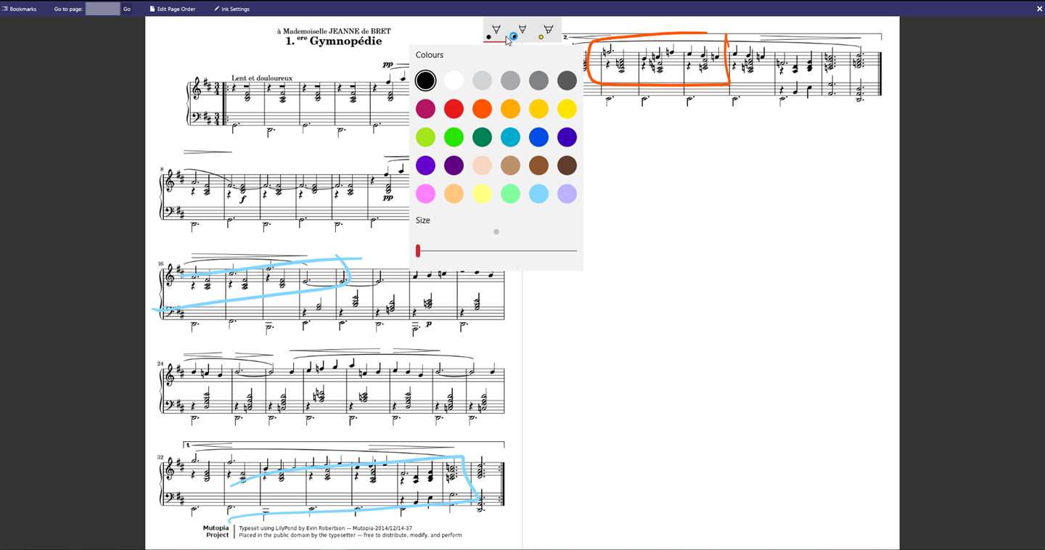Pick the bright yellow swatch ending the red row
1045x550 pixels.
567,109
